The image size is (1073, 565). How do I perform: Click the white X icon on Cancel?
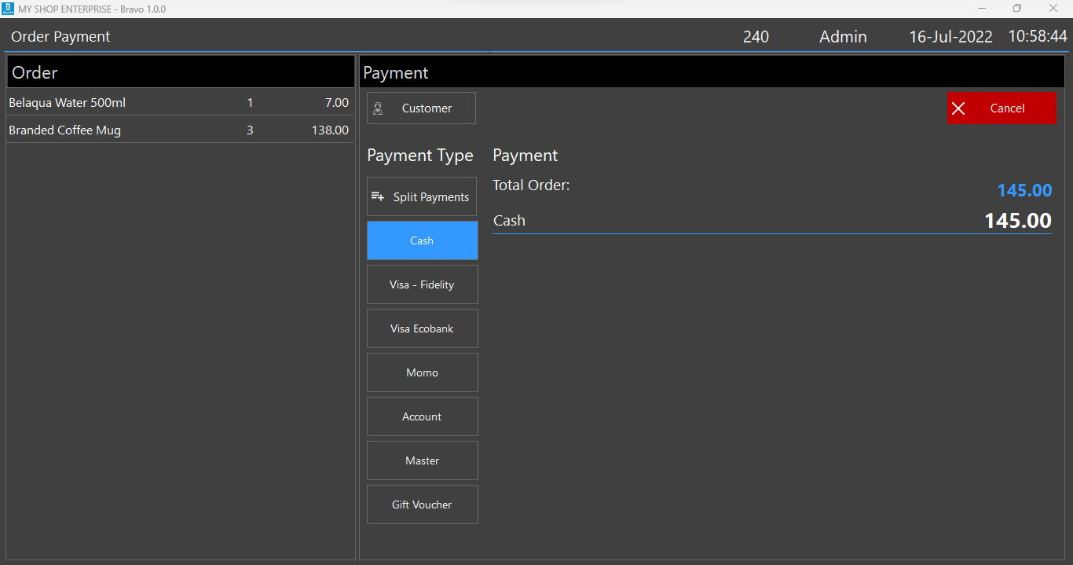pyautogui.click(x=958, y=108)
